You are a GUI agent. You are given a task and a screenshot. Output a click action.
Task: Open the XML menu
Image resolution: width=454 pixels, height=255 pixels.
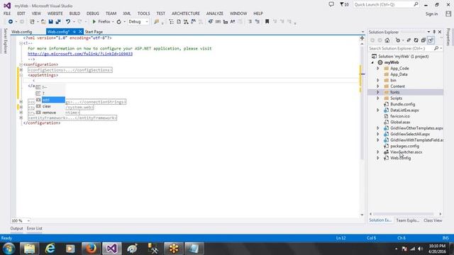pyautogui.click(x=126, y=13)
